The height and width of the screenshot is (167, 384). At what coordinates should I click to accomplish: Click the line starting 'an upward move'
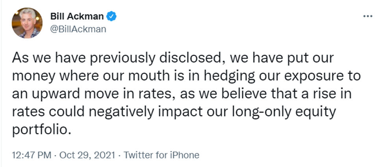(182, 94)
